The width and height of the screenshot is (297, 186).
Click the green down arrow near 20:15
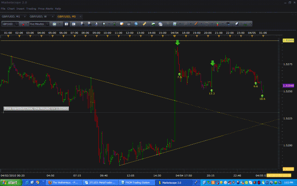(x=212, y=63)
